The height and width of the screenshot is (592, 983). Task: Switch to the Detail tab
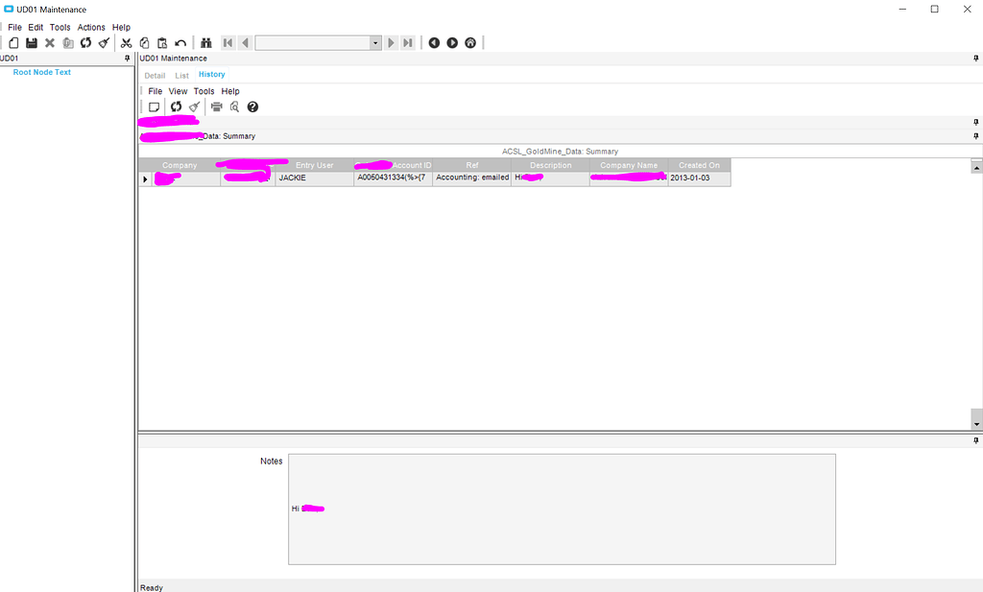coord(155,74)
